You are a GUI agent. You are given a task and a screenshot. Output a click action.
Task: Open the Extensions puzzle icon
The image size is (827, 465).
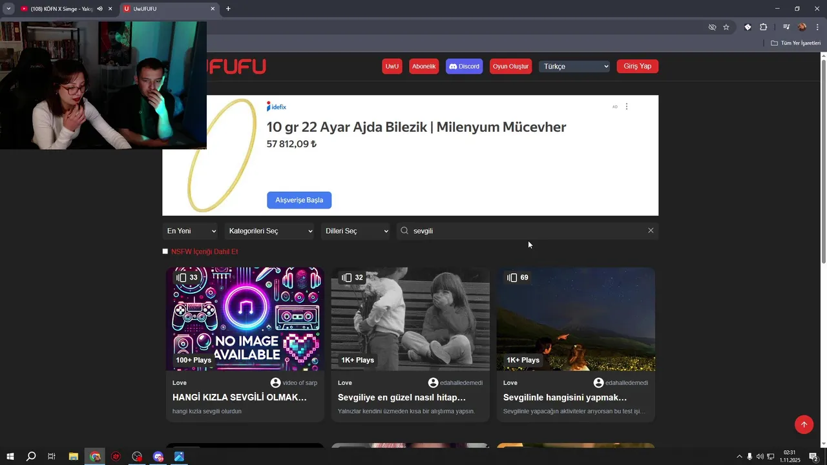pos(764,27)
